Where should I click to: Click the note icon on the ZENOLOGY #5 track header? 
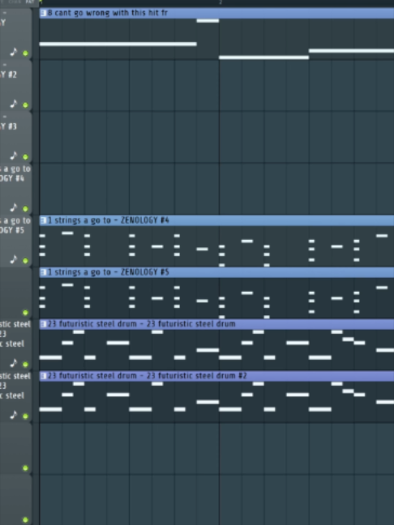[14, 259]
